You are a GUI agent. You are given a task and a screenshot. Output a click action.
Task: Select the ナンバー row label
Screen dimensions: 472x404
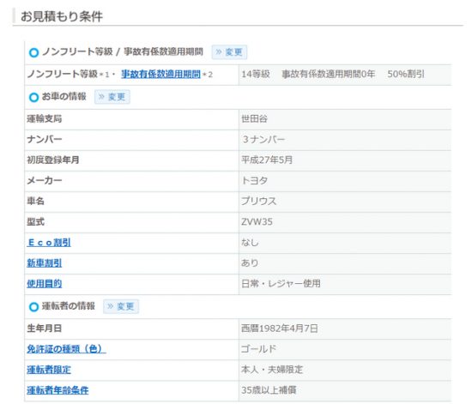pyautogui.click(x=45, y=139)
